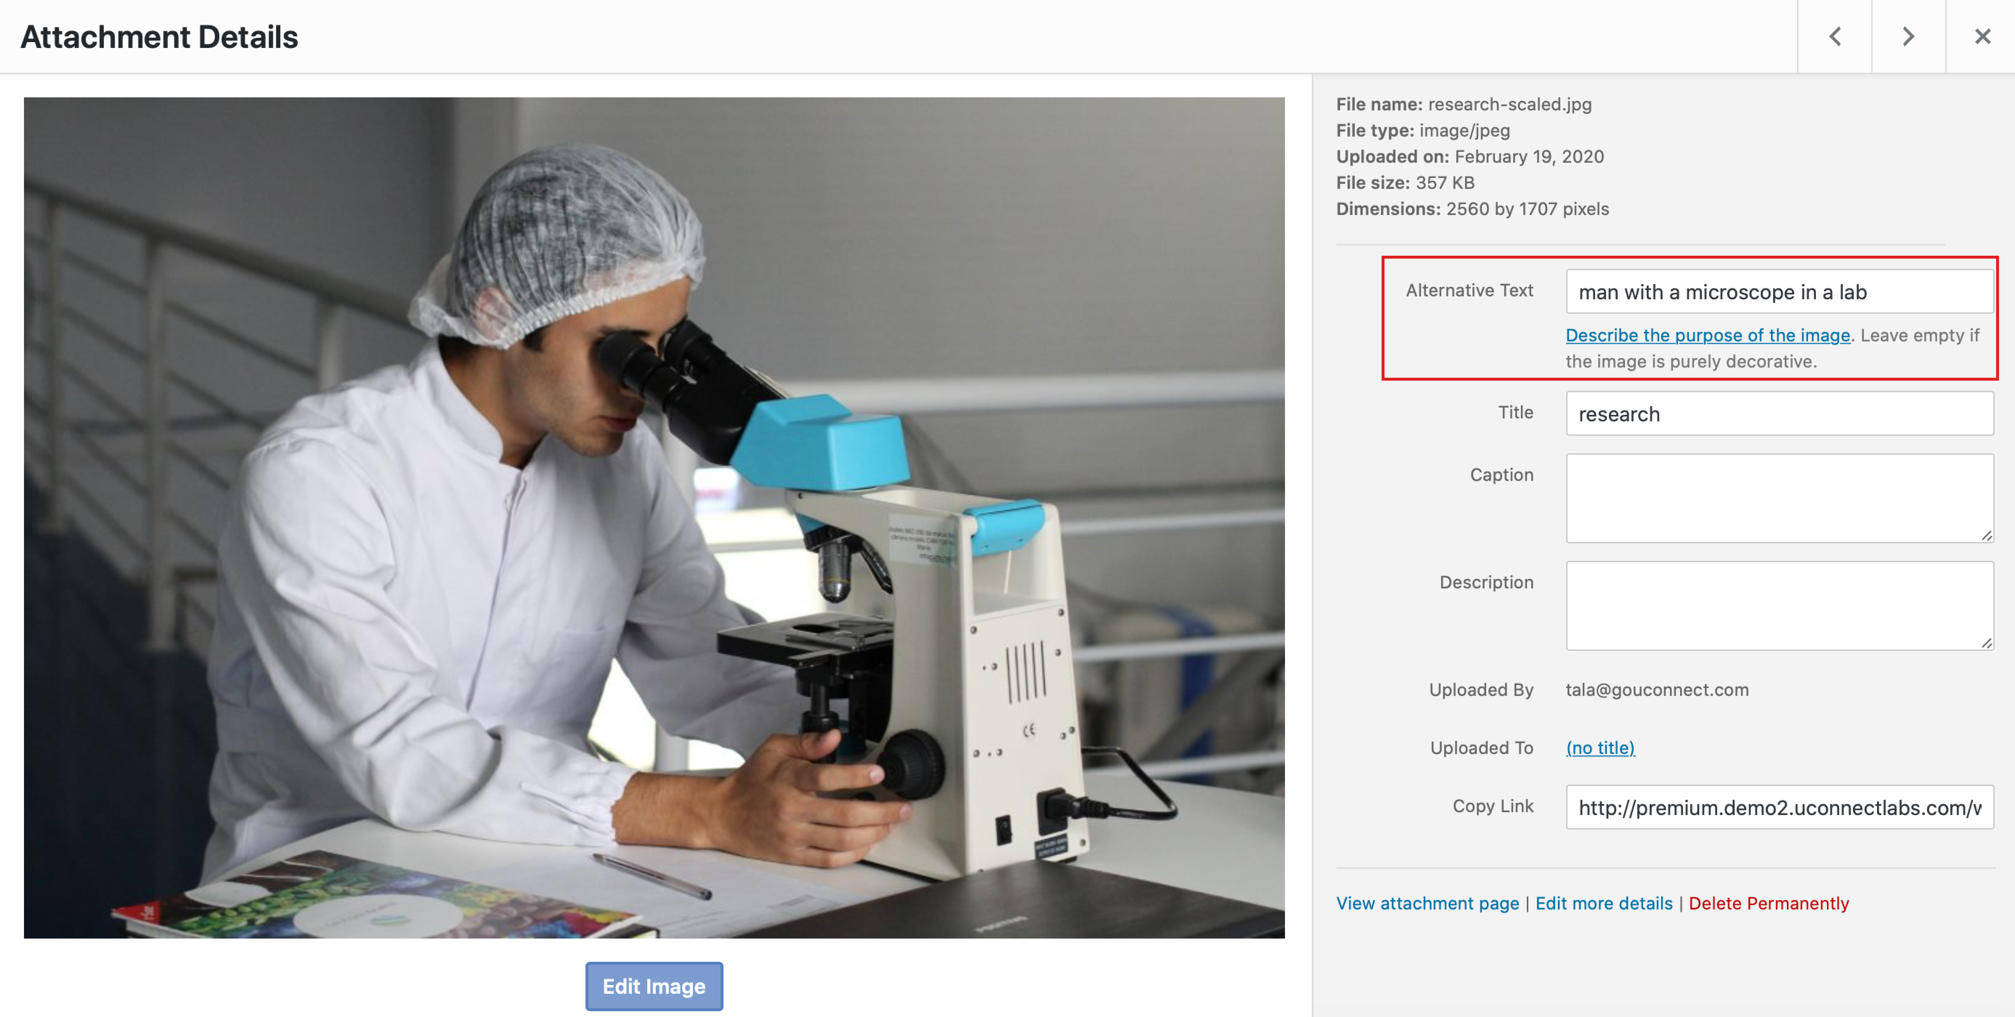Grab the Description textarea resize handle
This screenshot has height=1017, width=2015.
pos(1986,643)
